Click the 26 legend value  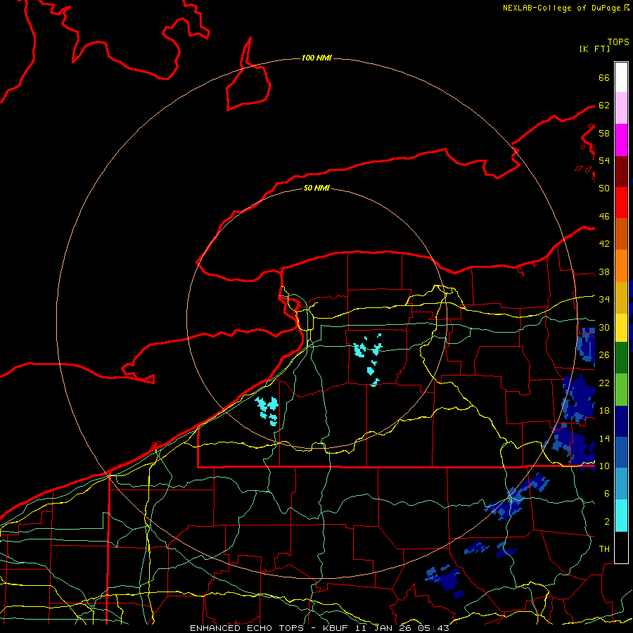coord(604,355)
